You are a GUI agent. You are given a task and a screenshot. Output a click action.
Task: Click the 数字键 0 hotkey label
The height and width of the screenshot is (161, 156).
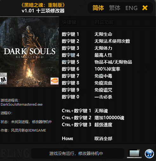(70, 97)
